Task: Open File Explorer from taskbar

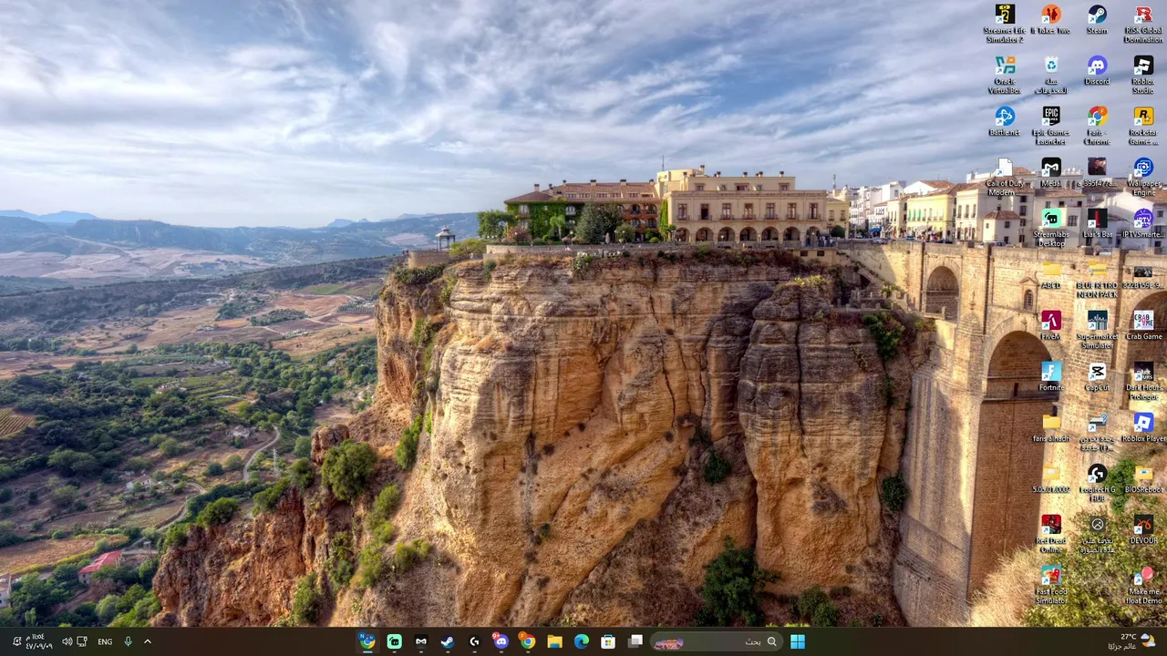Action: (554, 641)
